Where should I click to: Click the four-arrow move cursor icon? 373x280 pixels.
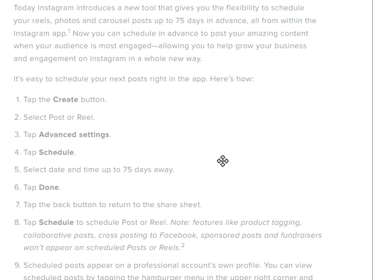click(223, 161)
